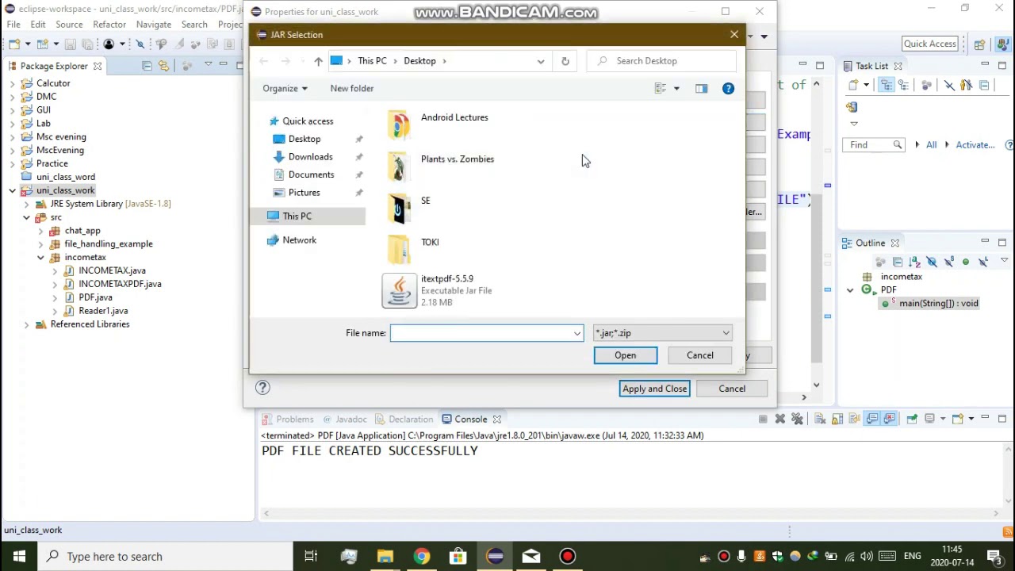Click the New folder button

(x=351, y=88)
